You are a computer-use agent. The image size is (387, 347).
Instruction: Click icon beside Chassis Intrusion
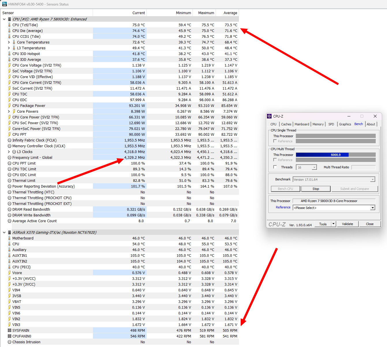coord(10,342)
